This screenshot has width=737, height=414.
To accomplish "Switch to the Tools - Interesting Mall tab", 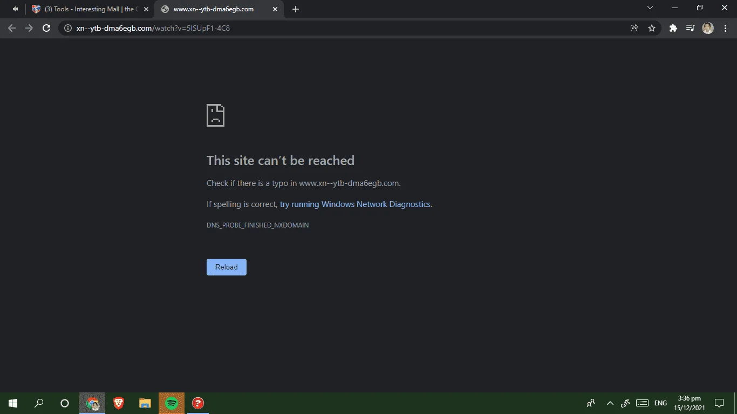I will pyautogui.click(x=90, y=9).
